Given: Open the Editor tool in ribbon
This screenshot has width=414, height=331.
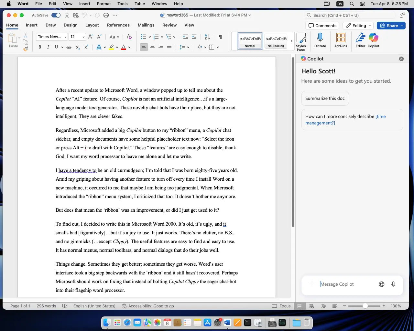Looking at the screenshot, I should [360, 38].
